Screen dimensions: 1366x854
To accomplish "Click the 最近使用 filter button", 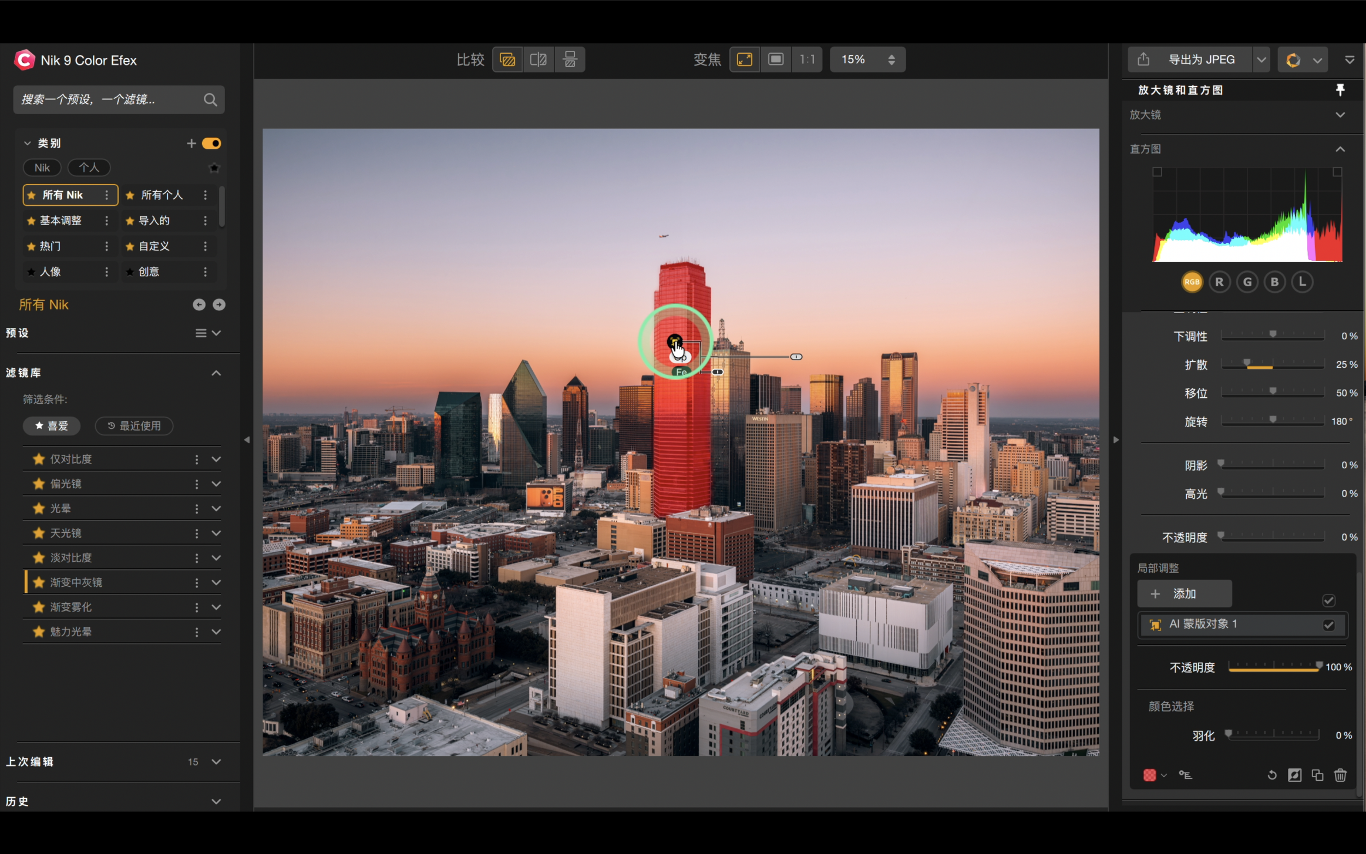I will pos(134,426).
